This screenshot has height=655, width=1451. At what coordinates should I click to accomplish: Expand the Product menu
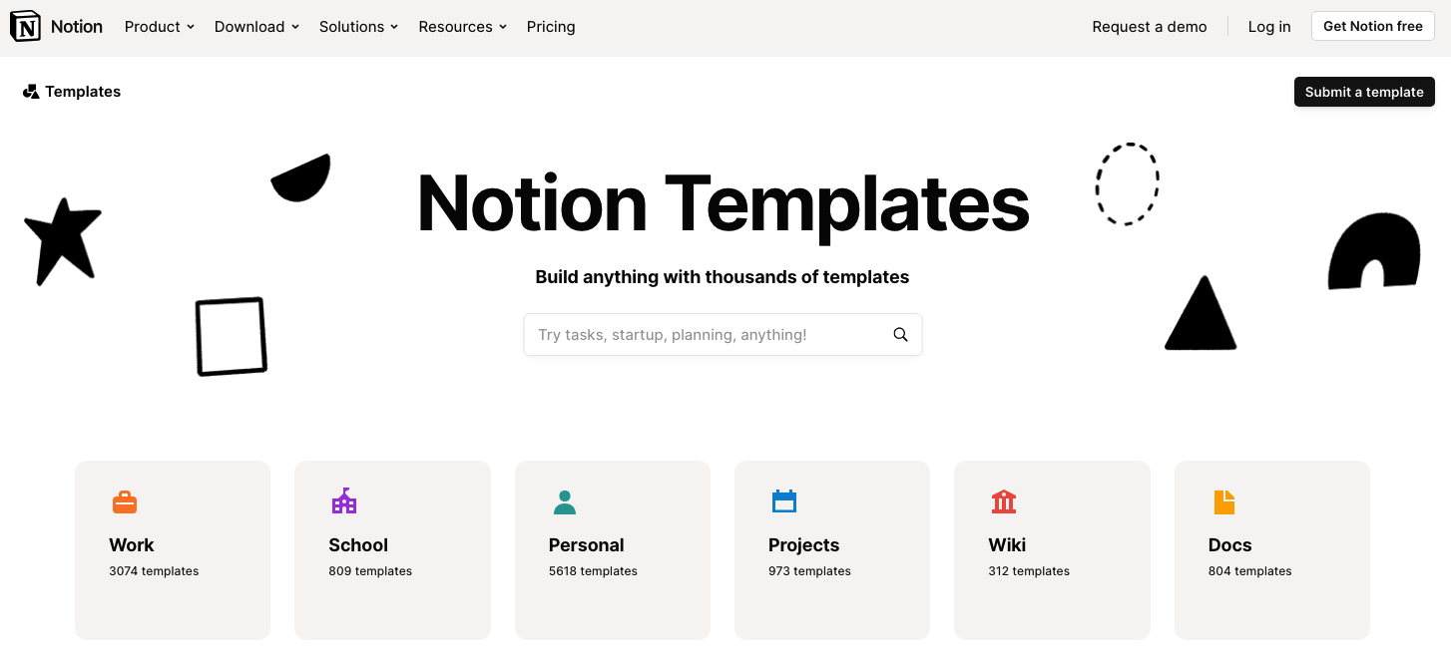160,27
